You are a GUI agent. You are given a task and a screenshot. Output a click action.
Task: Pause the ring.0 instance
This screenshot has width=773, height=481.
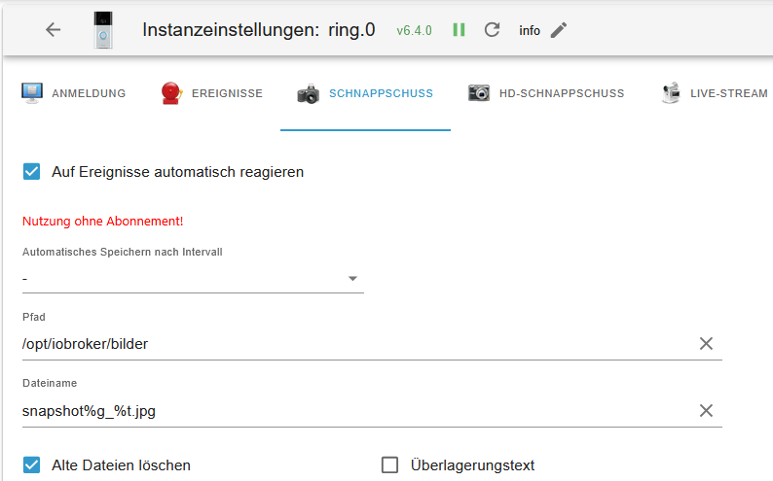[459, 30]
